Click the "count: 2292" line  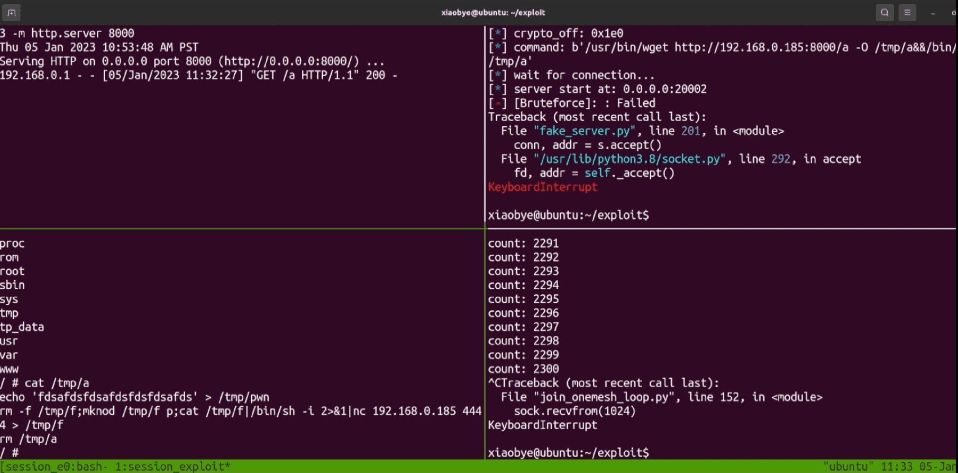click(523, 257)
